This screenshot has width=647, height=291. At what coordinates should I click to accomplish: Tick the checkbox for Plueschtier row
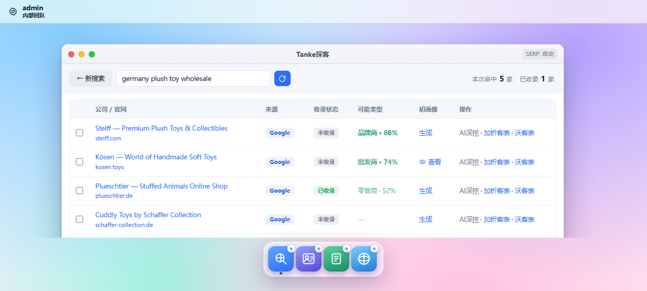[79, 191]
